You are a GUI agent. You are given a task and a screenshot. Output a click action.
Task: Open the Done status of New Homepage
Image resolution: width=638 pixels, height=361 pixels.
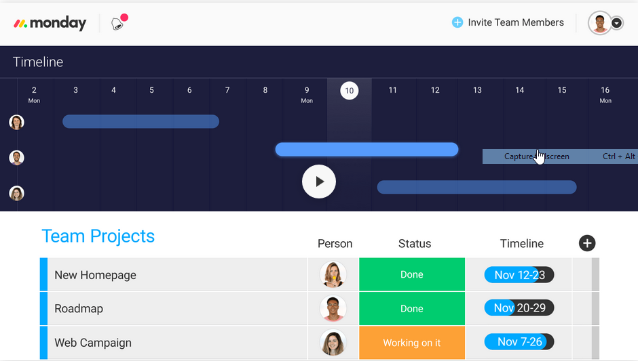click(411, 274)
